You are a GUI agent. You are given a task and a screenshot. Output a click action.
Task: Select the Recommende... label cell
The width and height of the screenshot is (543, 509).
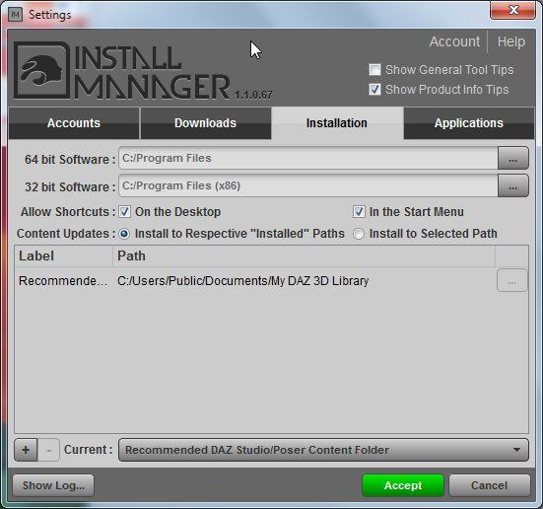[63, 280]
